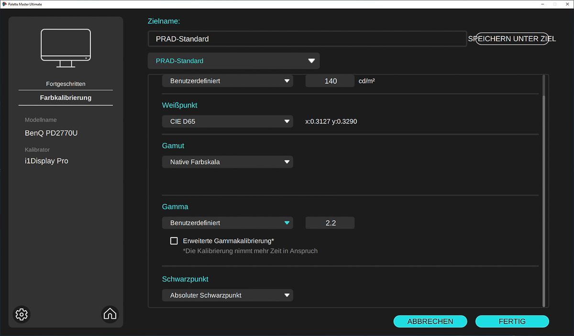Expand the PRAD-Standard preset dropdown
This screenshot has width=574, height=336.
(233, 61)
